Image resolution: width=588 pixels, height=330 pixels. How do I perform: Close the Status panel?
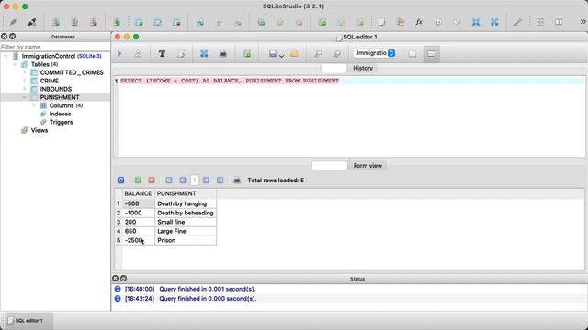115,279
